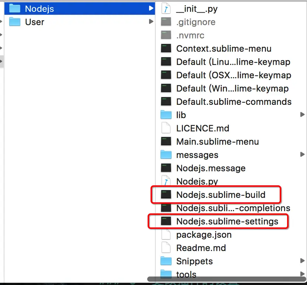This screenshot has width=307, height=285.
Task: Click the Nodejs folder icon
Action: [x=15, y=8]
